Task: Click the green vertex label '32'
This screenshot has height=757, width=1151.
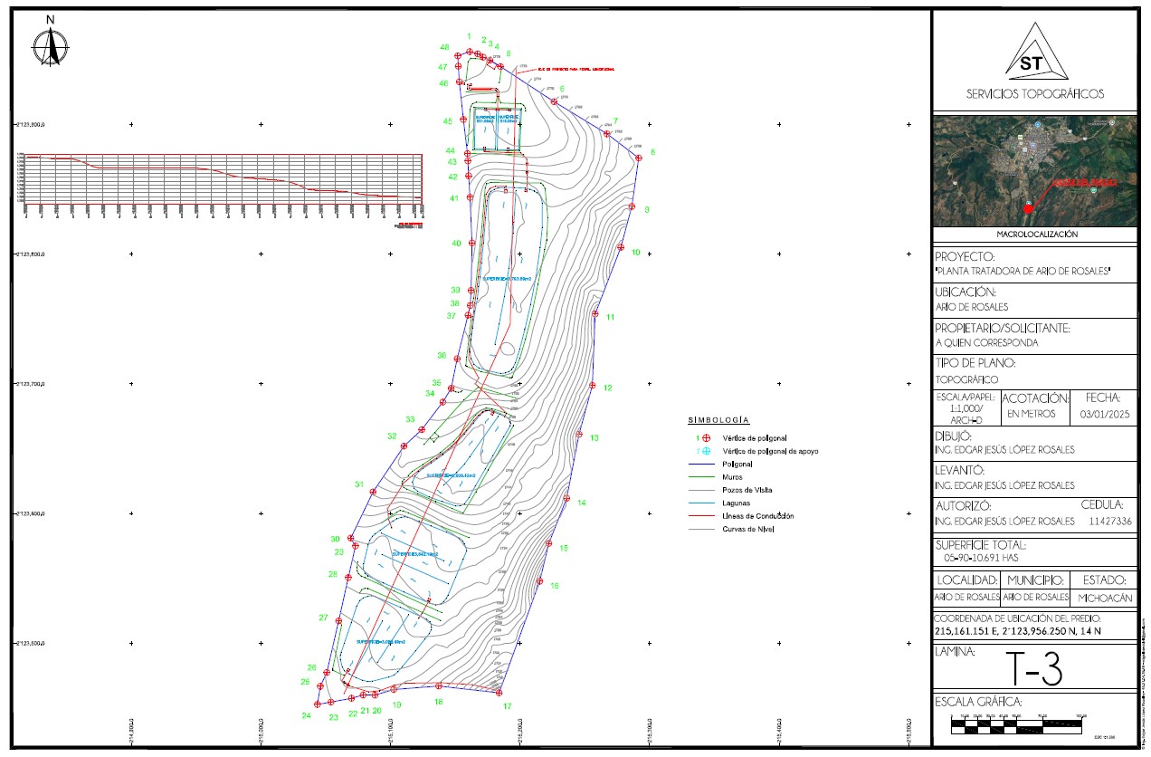Action: click(392, 436)
